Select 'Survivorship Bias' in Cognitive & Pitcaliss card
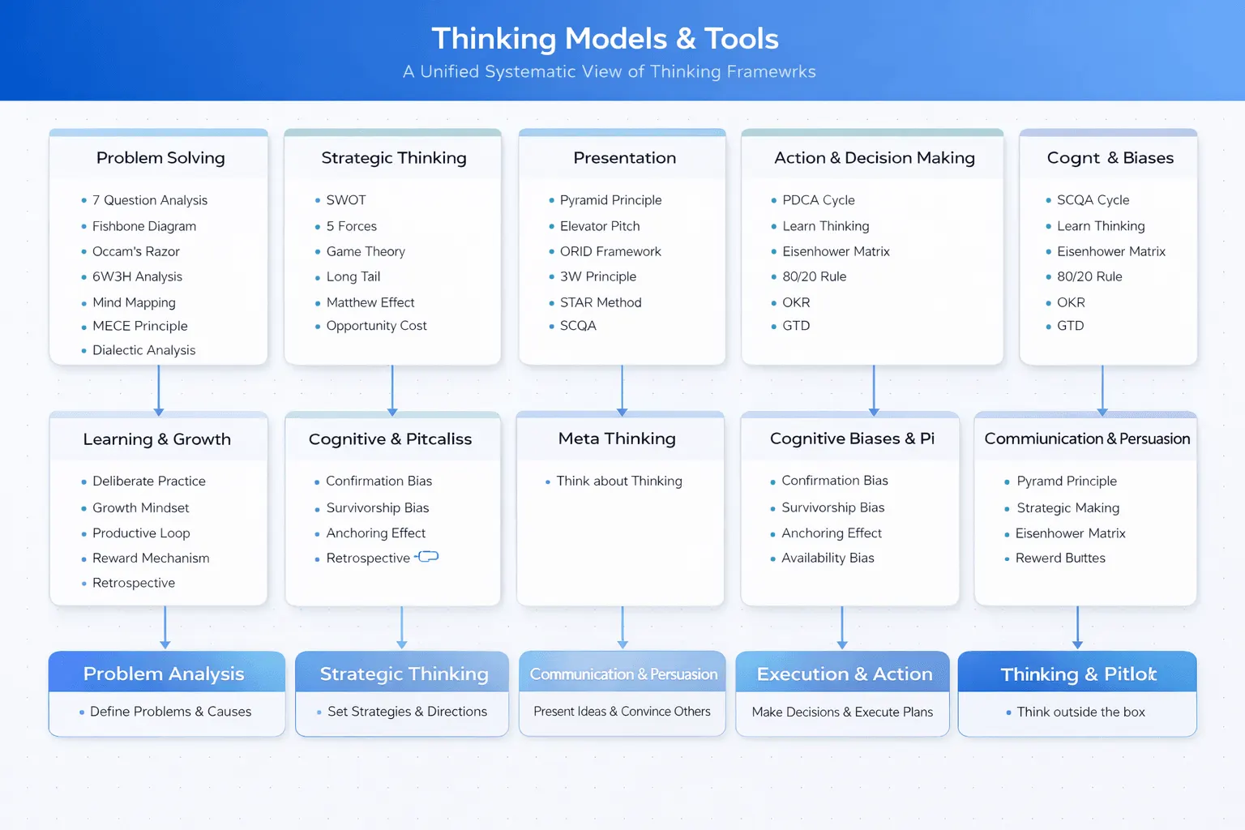Viewport: 1245px width, 830px height. click(x=378, y=507)
